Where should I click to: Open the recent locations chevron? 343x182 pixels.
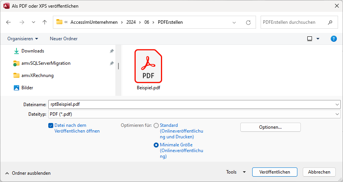coord(33,22)
